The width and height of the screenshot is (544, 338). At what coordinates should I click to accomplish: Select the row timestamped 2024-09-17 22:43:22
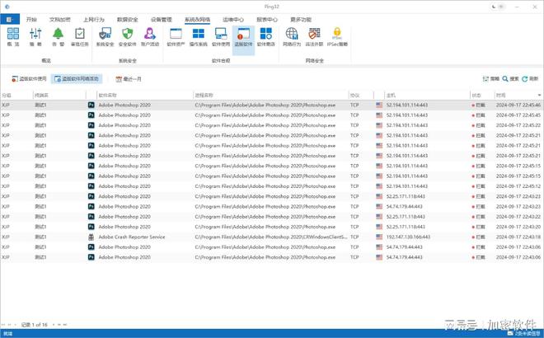point(271,217)
